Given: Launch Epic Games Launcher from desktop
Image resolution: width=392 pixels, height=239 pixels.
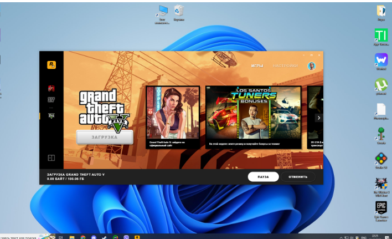Looking at the screenshot, I should pos(381,211).
